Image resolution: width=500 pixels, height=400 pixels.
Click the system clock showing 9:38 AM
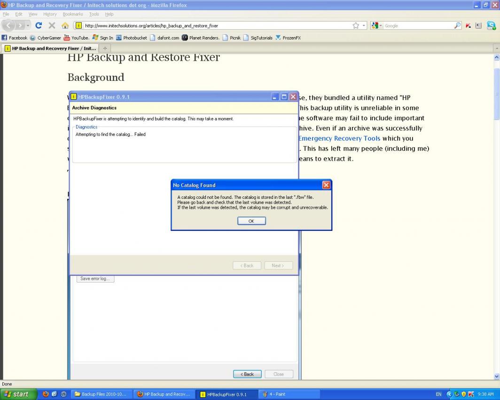pos(485,394)
